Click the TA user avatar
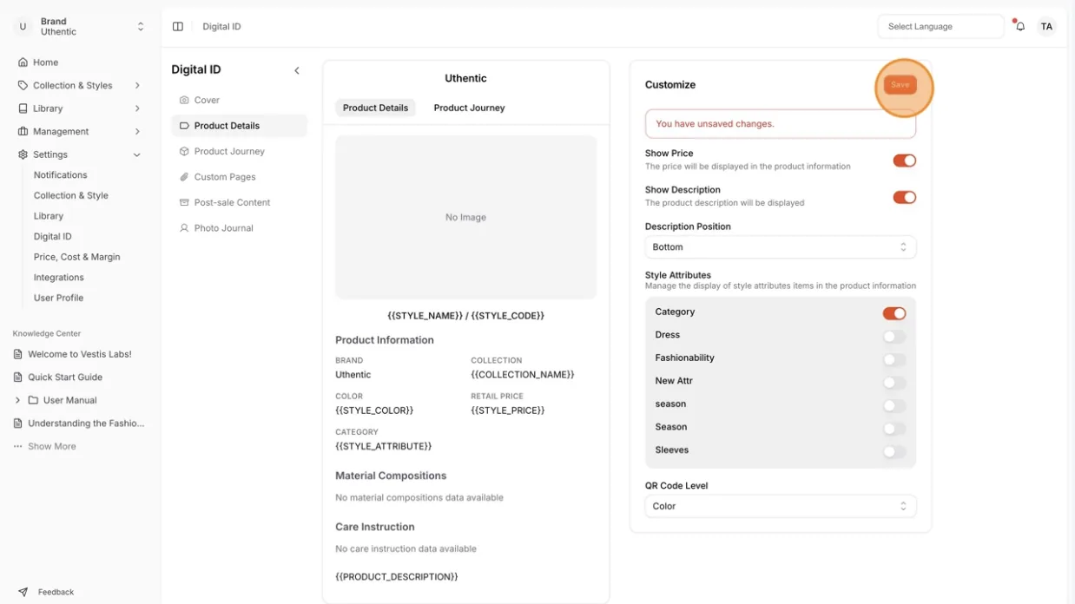This screenshot has width=1075, height=604. [1046, 27]
